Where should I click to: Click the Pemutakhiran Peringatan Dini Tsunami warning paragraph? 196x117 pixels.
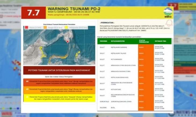[135, 28]
